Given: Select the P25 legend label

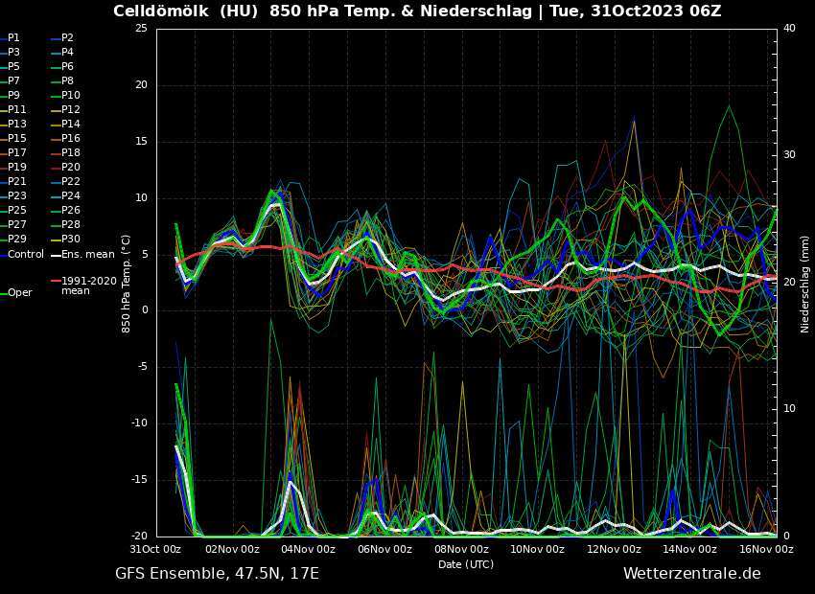Looking at the screenshot, I should click(17, 211).
